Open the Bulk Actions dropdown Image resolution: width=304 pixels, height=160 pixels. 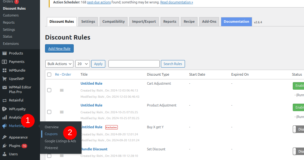tap(59, 64)
